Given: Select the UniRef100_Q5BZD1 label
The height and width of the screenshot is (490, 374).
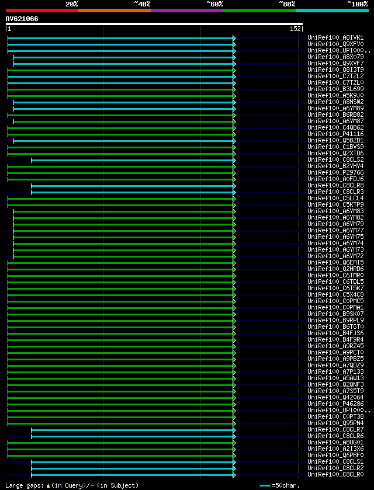Looking at the screenshot, I should point(336,141).
